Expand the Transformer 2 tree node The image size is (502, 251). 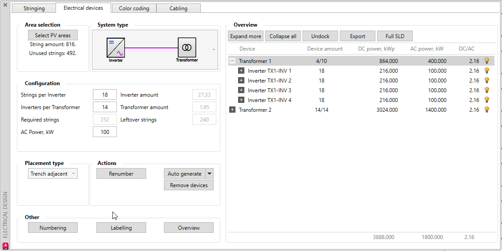232,110
